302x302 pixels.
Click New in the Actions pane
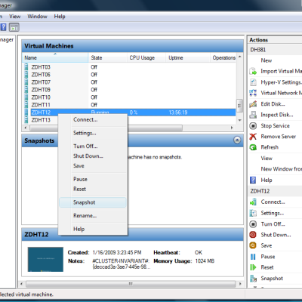coord(267,60)
